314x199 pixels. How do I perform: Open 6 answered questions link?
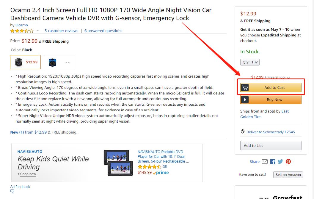pyautogui.click(x=103, y=31)
